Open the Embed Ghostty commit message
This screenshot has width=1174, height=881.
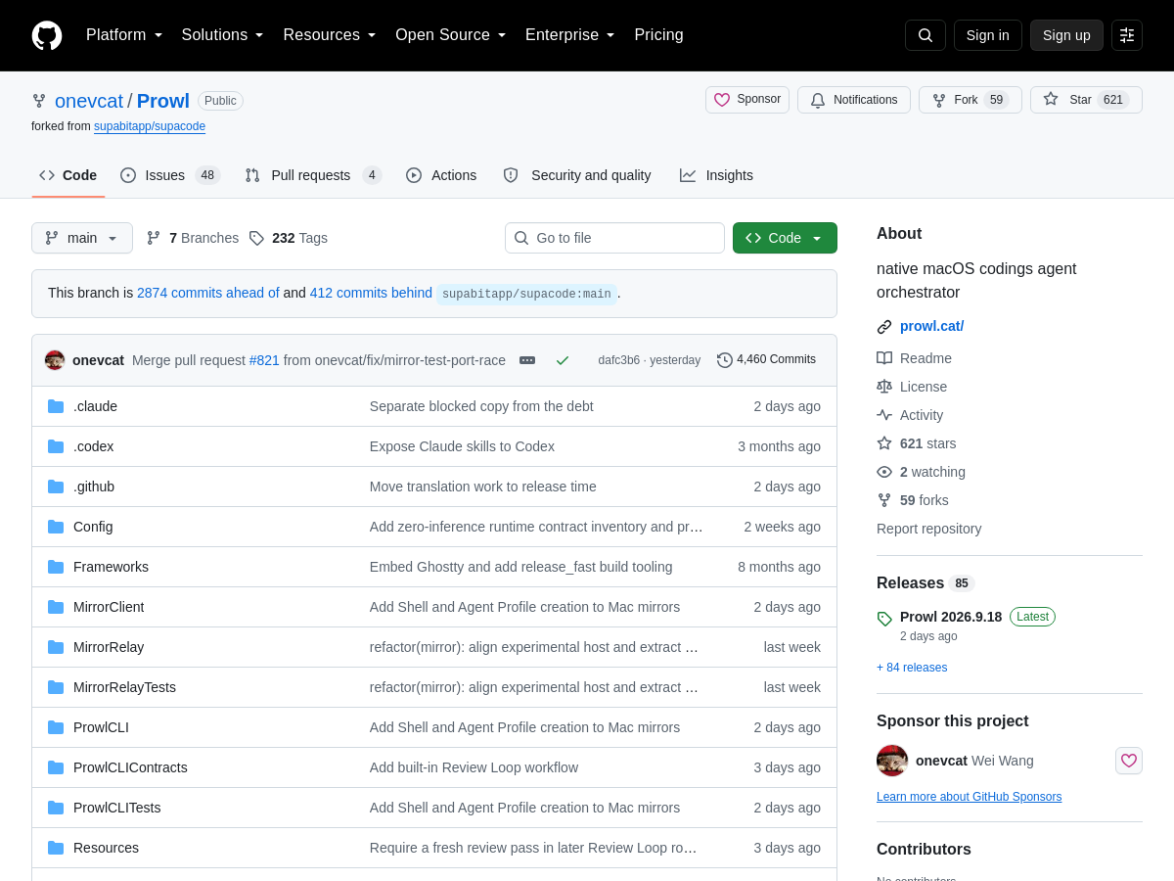[x=520, y=567]
